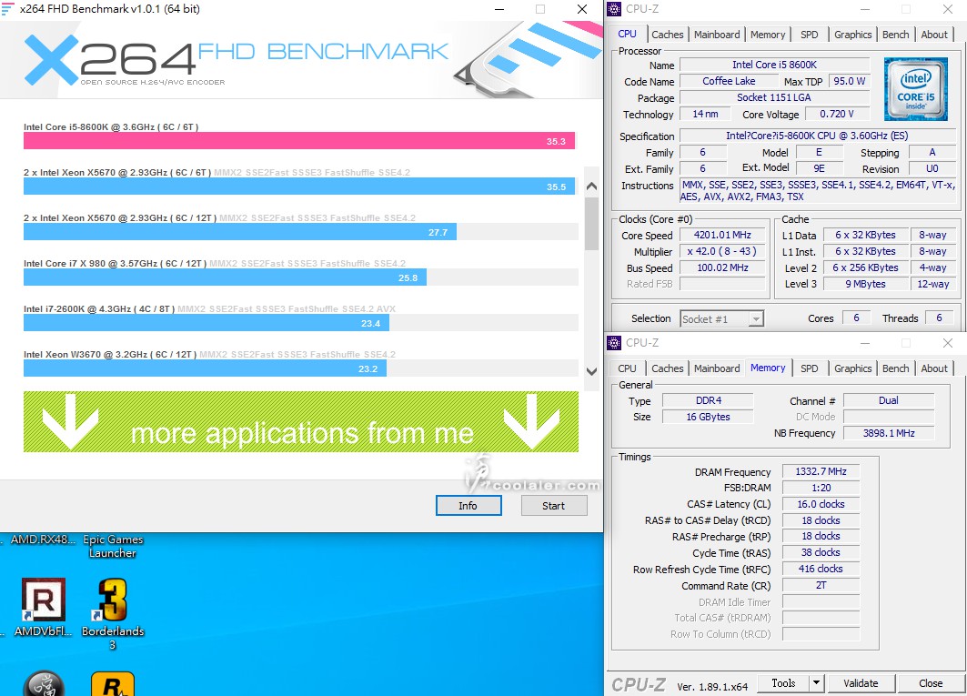Click scroll down arrow in benchmark results list

(591, 371)
